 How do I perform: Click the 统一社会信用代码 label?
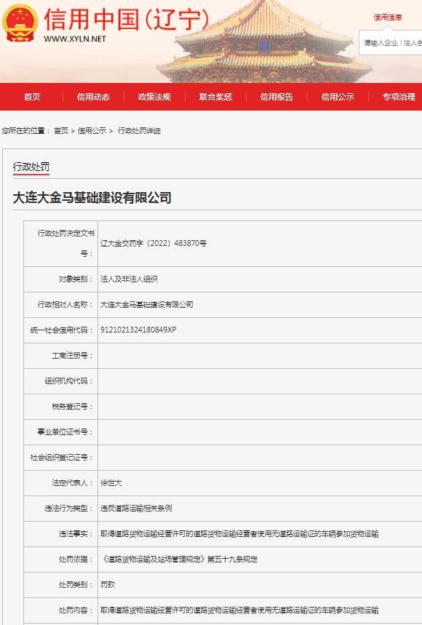[x=62, y=330]
